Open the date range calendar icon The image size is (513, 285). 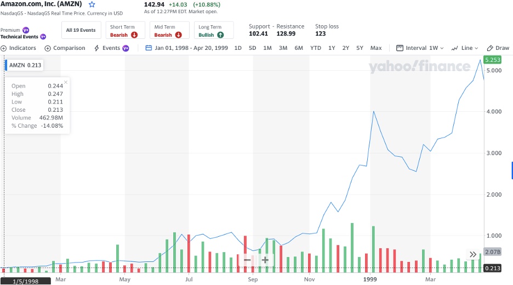(149, 48)
